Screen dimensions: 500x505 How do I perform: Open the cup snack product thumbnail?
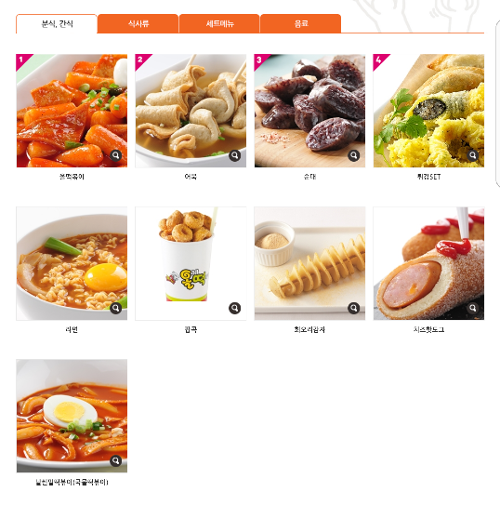tap(191, 263)
